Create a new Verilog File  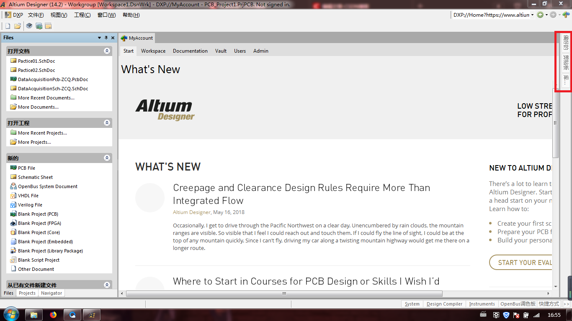(30, 205)
